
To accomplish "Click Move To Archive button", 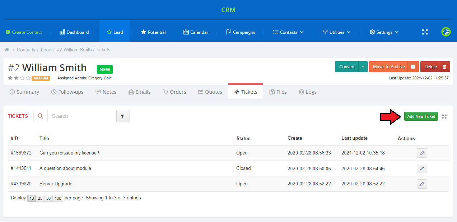I will [389, 66].
